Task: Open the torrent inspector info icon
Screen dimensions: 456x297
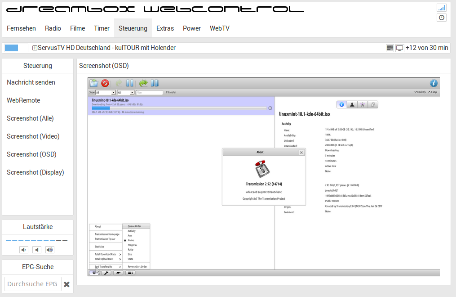Action: pyautogui.click(x=433, y=83)
